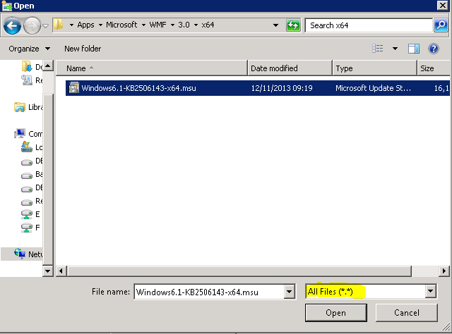Click the msu file's icon
Image resolution: width=452 pixels, height=334 pixels.
point(73,88)
